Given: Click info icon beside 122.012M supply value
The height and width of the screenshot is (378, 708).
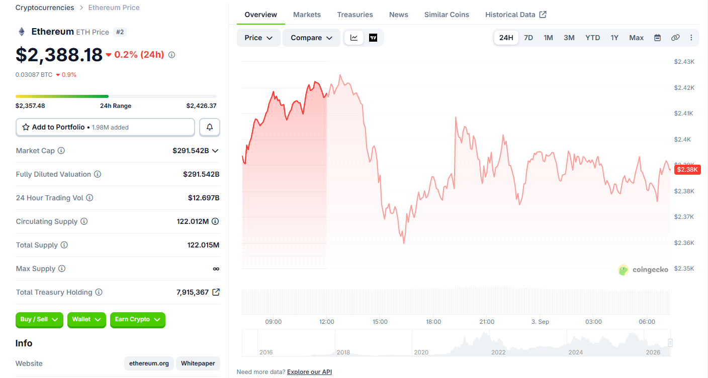Looking at the screenshot, I should coord(215,221).
